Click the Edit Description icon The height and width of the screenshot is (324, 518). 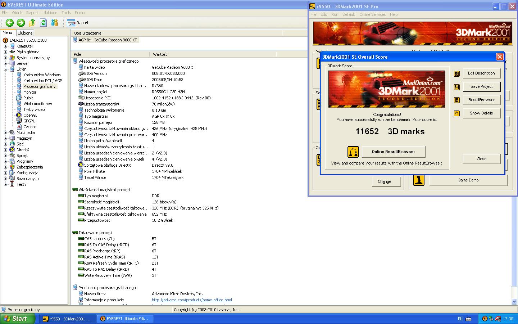[x=457, y=73]
